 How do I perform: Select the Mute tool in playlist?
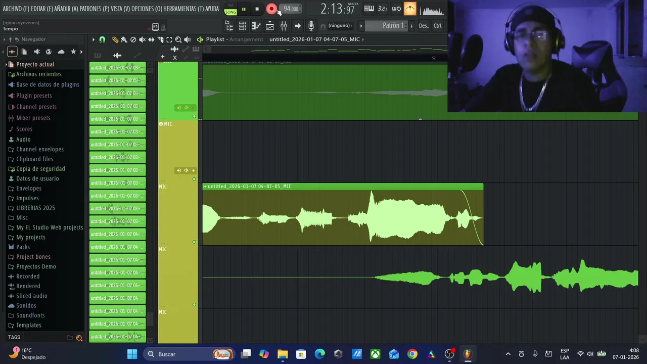click(142, 39)
